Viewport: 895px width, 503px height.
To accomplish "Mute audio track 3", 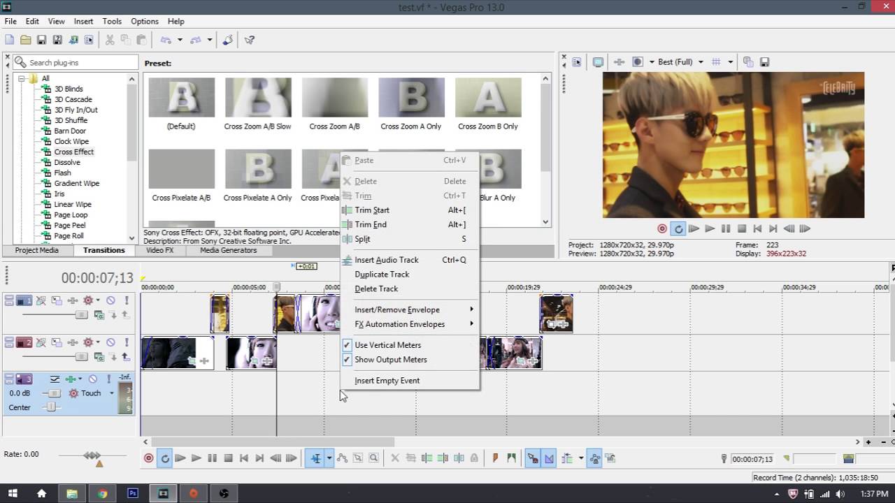I will click(x=92, y=379).
